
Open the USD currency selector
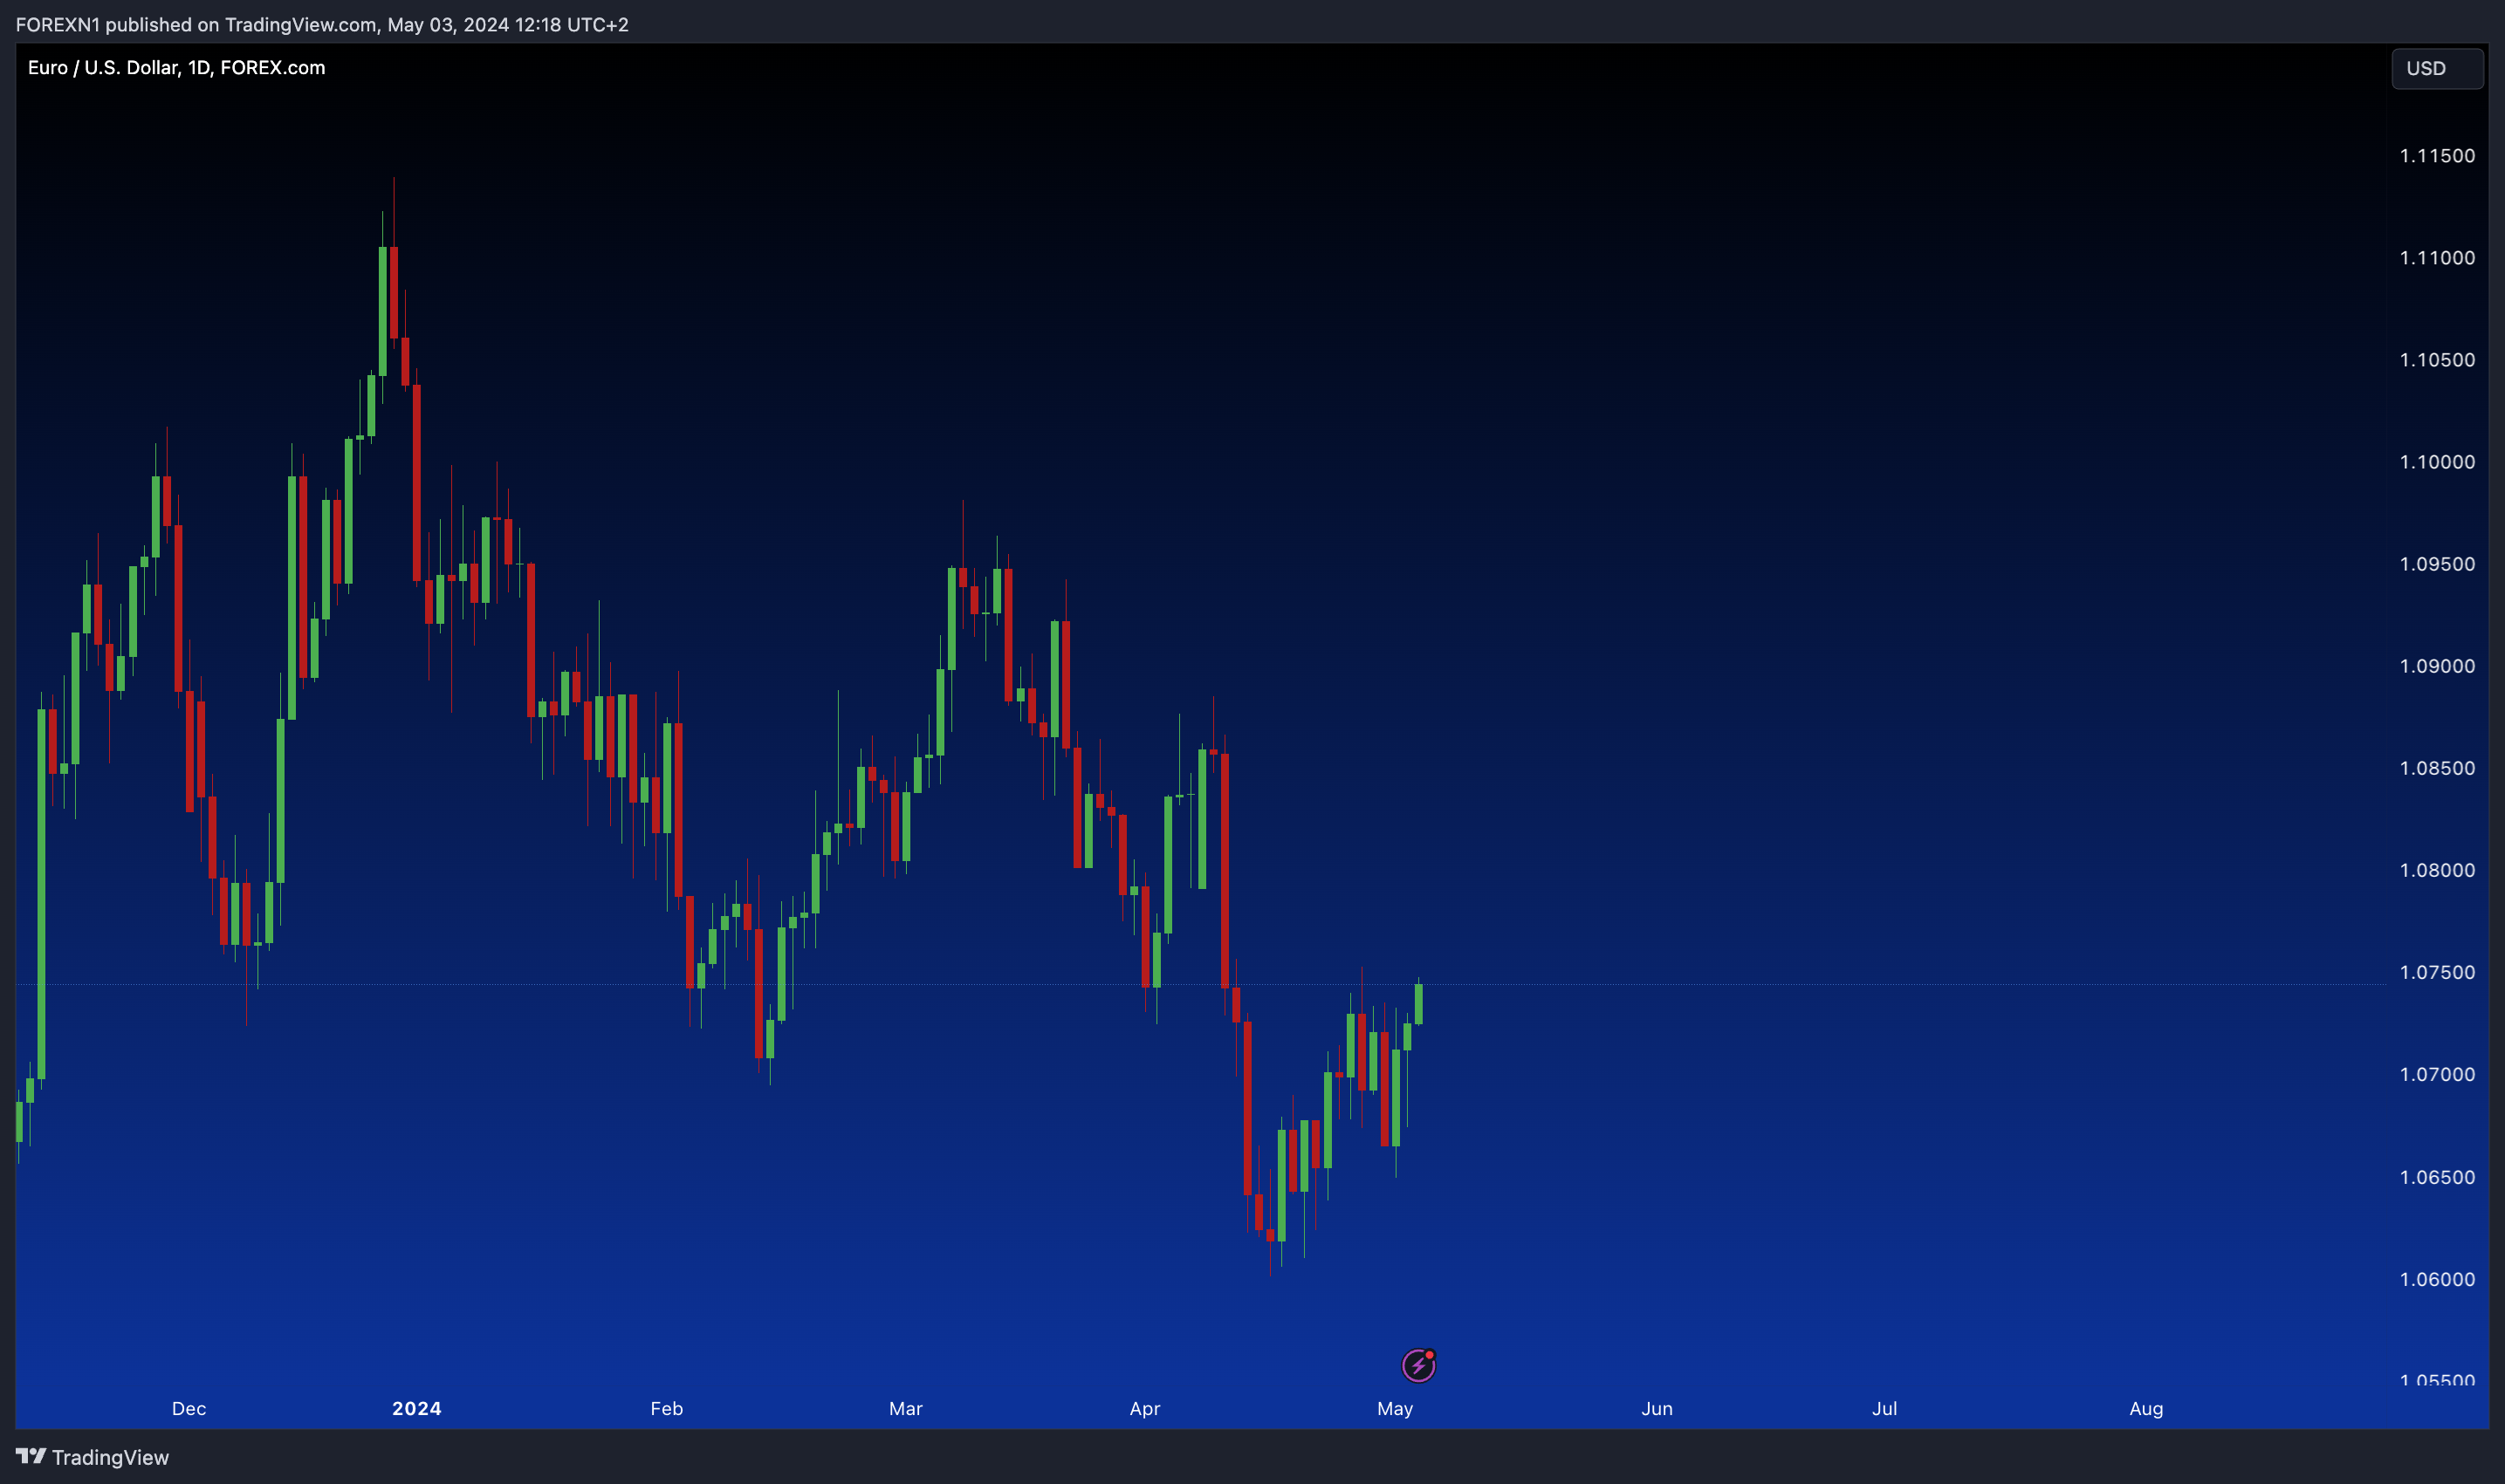(2437, 68)
